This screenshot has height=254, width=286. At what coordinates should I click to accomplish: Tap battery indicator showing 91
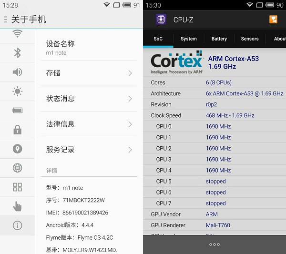pyautogui.click(x=132, y=5)
